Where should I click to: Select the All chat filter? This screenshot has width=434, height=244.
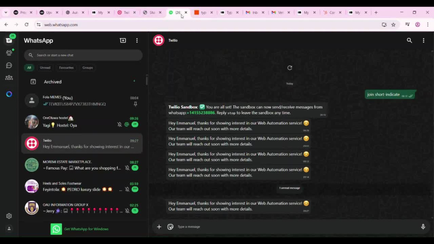tap(29, 68)
